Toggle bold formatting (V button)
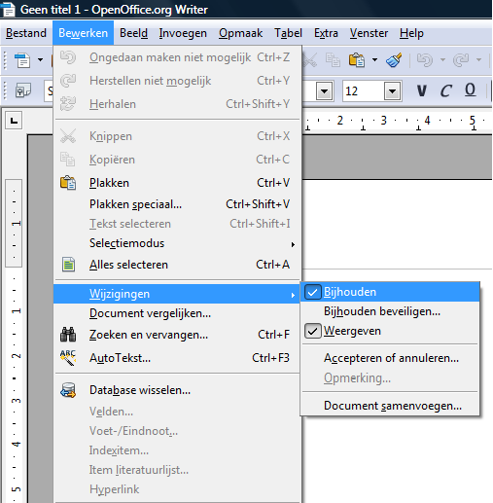 click(x=421, y=90)
